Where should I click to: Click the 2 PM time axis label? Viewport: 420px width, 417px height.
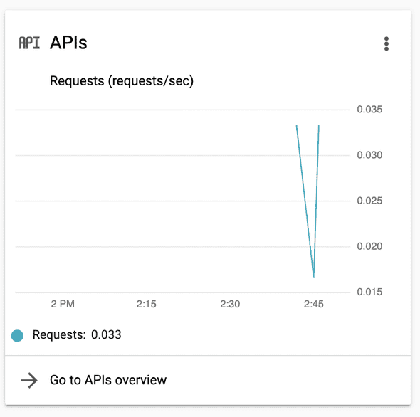pyautogui.click(x=63, y=304)
